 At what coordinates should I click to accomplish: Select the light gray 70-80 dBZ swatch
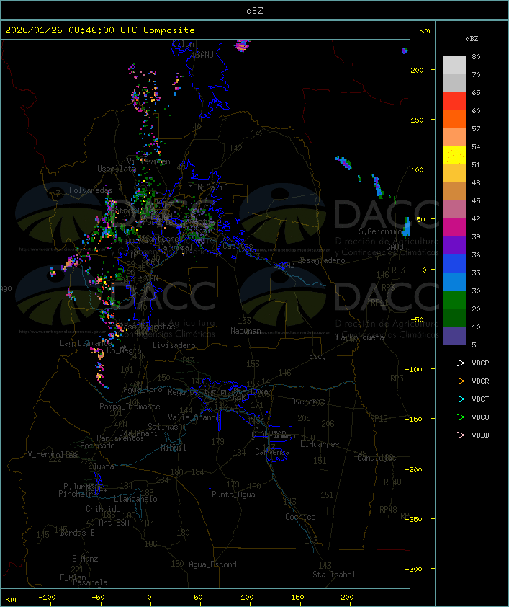(454, 66)
